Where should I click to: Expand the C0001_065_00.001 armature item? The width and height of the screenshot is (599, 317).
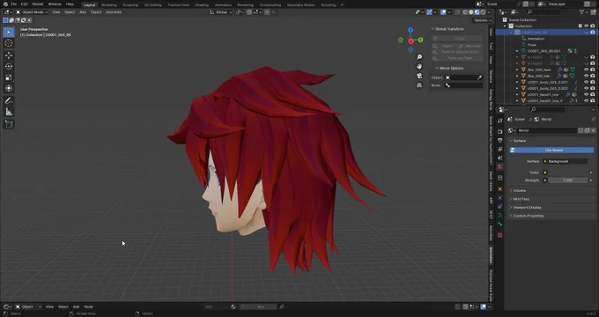coord(517,51)
